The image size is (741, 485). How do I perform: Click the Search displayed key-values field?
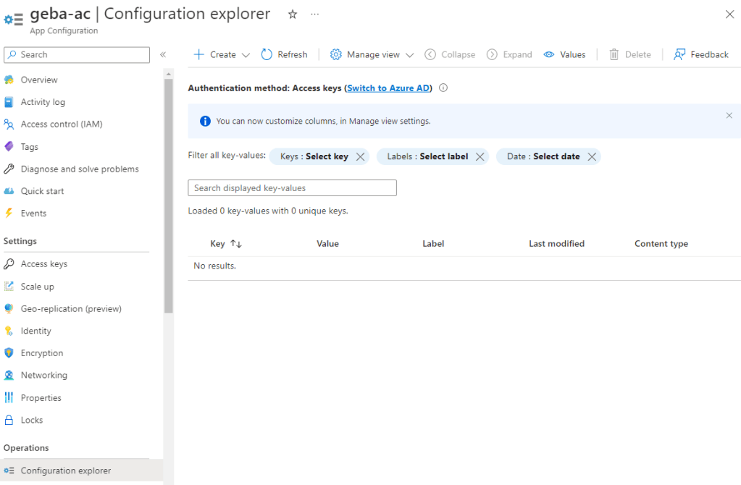click(292, 188)
